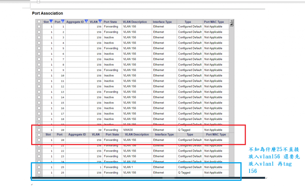This screenshot has height=191, width=305.
Task: Select the checkbox for port 9 row
Action: pos(39,70)
